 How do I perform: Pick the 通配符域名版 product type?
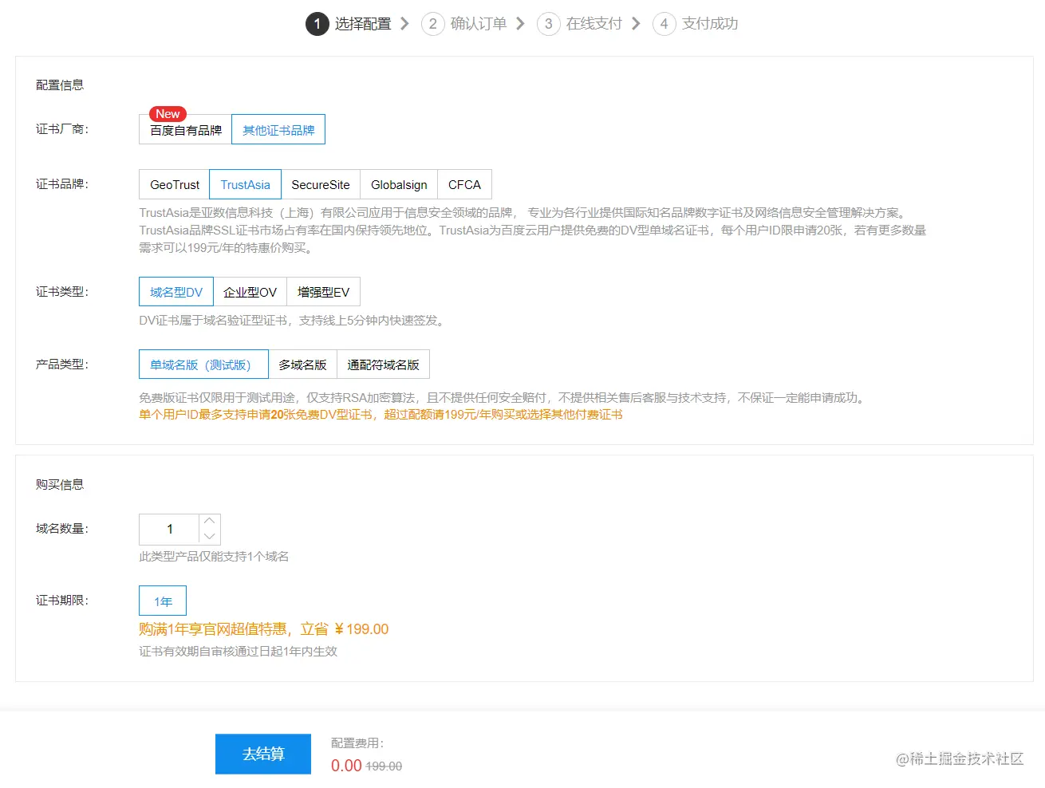[383, 364]
